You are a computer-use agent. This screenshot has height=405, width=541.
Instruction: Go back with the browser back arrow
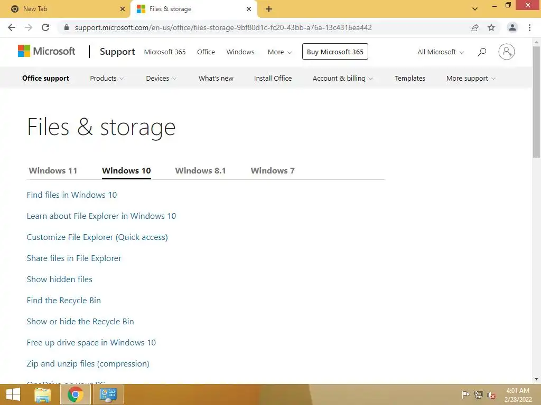(12, 27)
